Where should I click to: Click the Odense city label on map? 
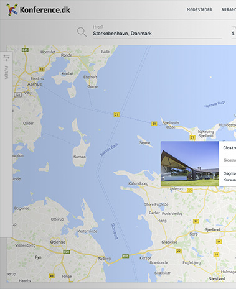tap(58, 242)
